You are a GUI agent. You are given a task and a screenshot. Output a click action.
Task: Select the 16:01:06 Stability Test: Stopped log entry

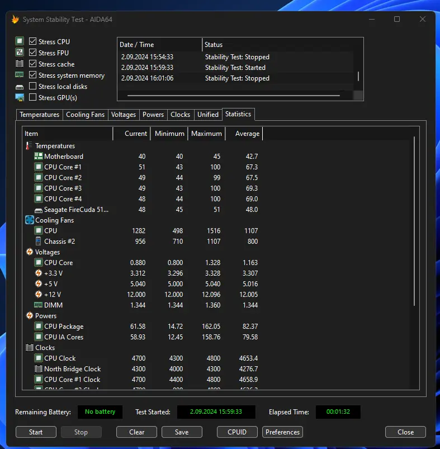pyautogui.click(x=236, y=78)
